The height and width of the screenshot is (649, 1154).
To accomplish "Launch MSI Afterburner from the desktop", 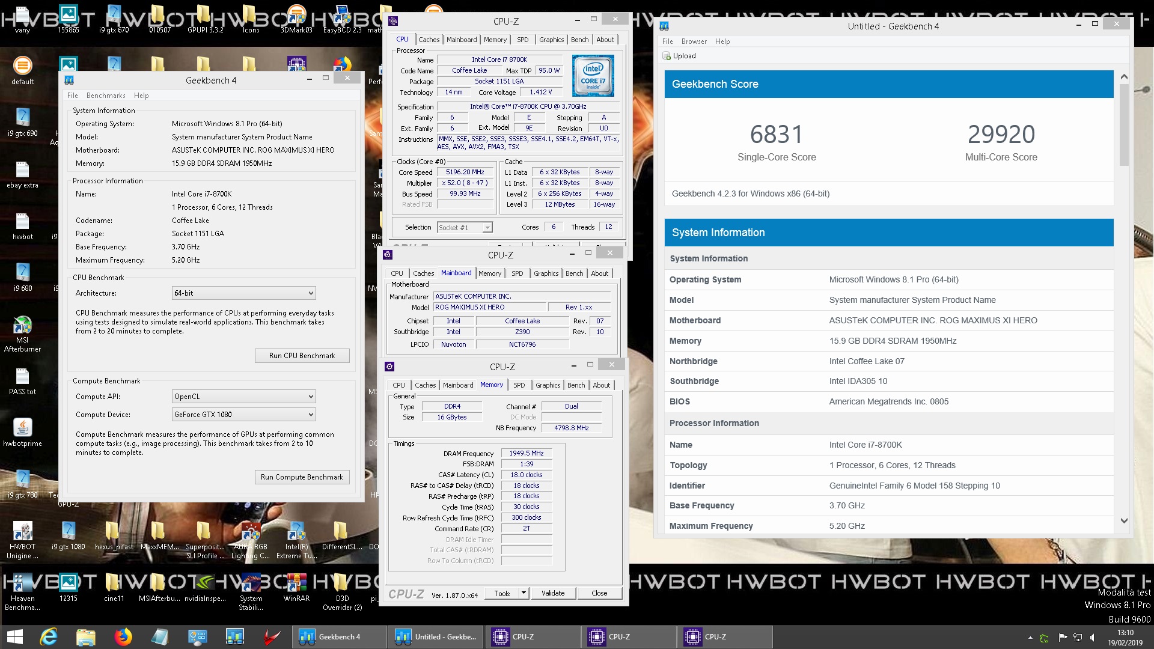I will click(x=22, y=334).
